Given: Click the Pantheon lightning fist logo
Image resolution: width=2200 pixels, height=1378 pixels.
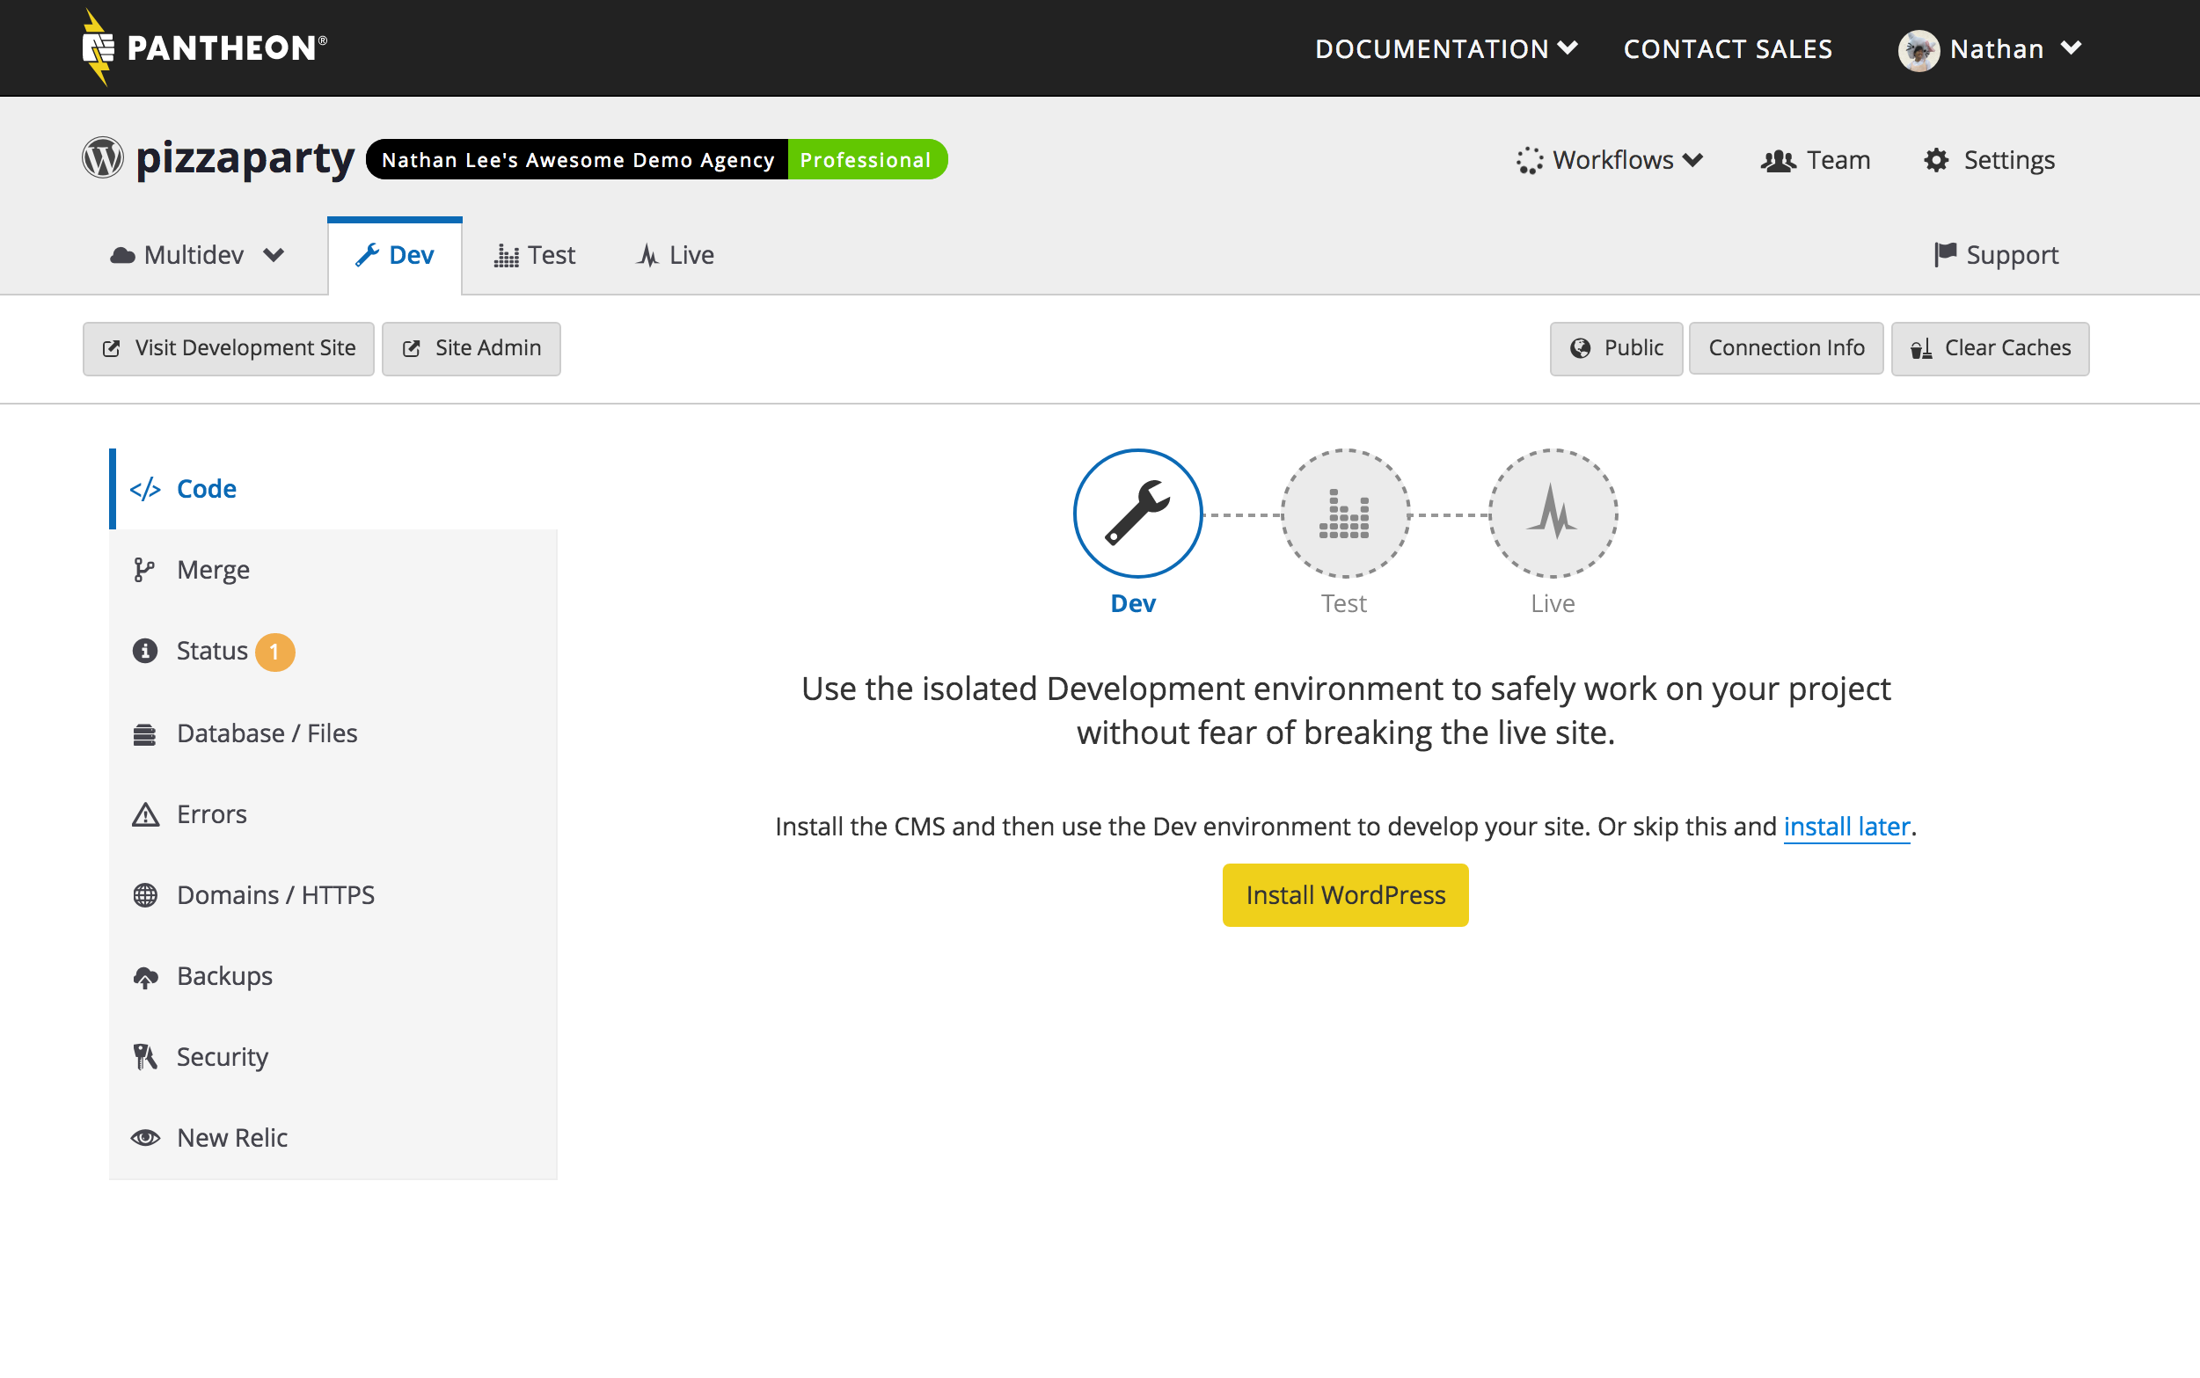Looking at the screenshot, I should (x=98, y=48).
